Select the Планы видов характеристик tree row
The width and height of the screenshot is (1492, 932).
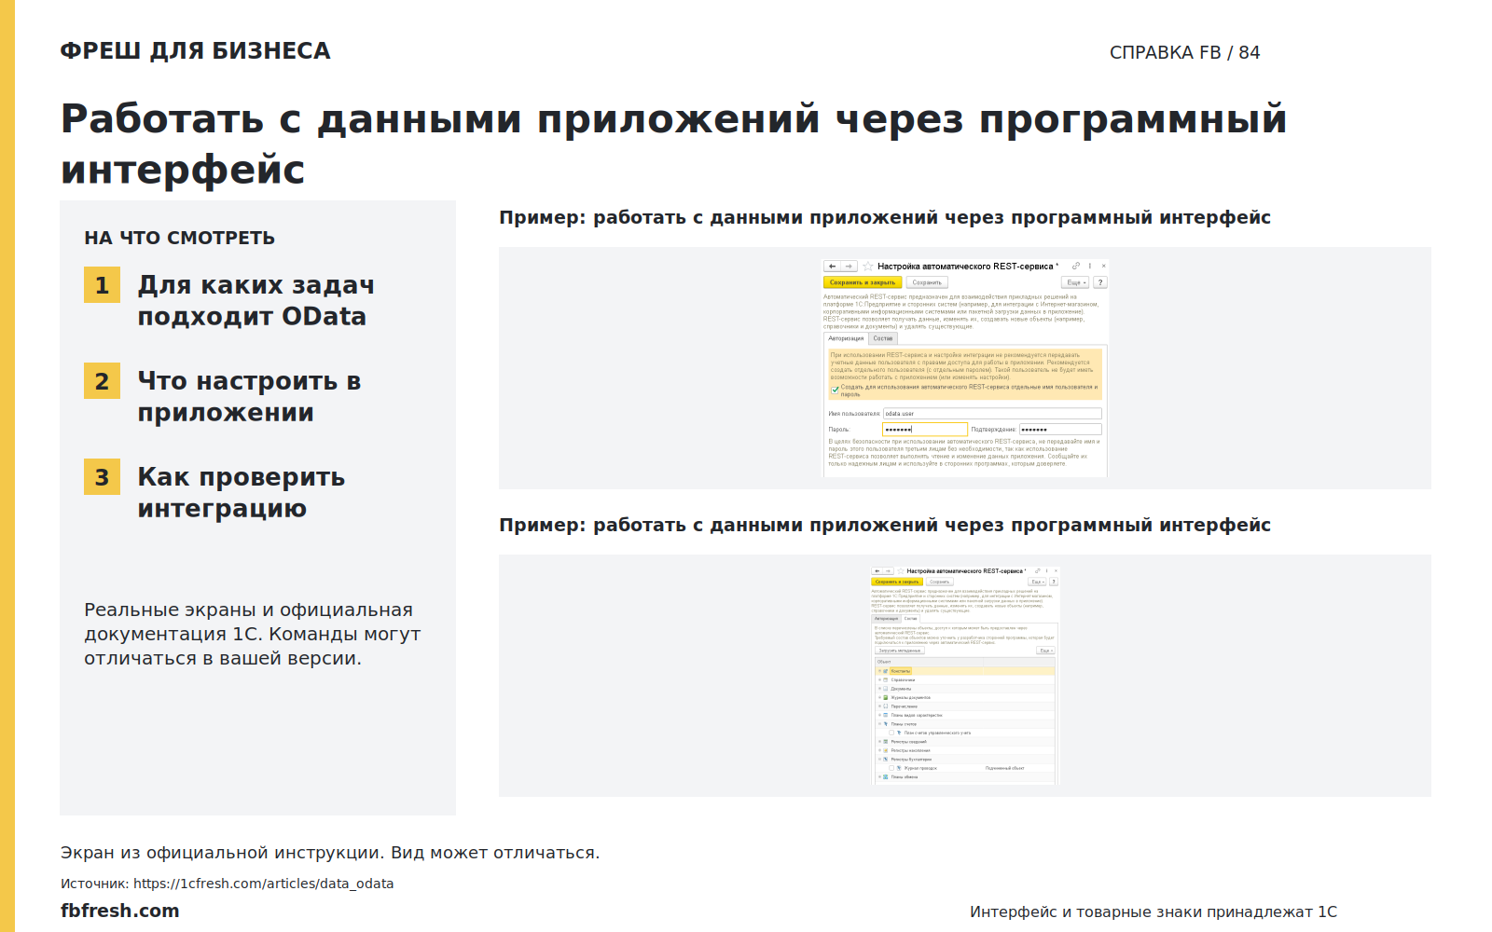[965, 715]
